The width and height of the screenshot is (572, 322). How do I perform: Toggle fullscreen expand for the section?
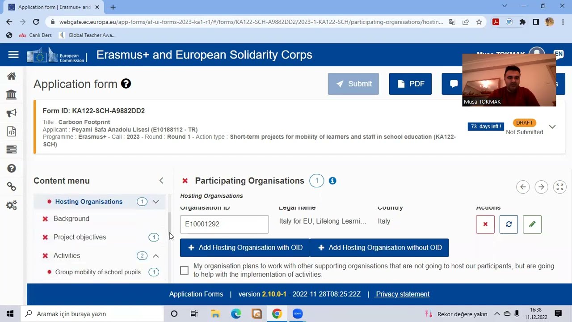[x=559, y=187]
